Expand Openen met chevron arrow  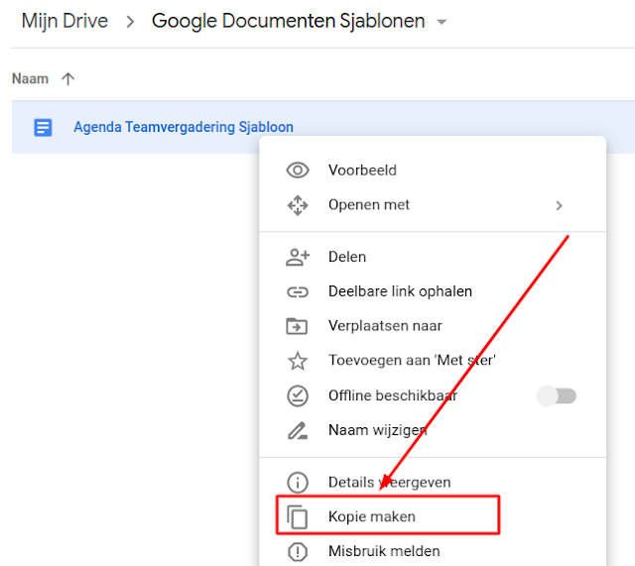coord(560,206)
